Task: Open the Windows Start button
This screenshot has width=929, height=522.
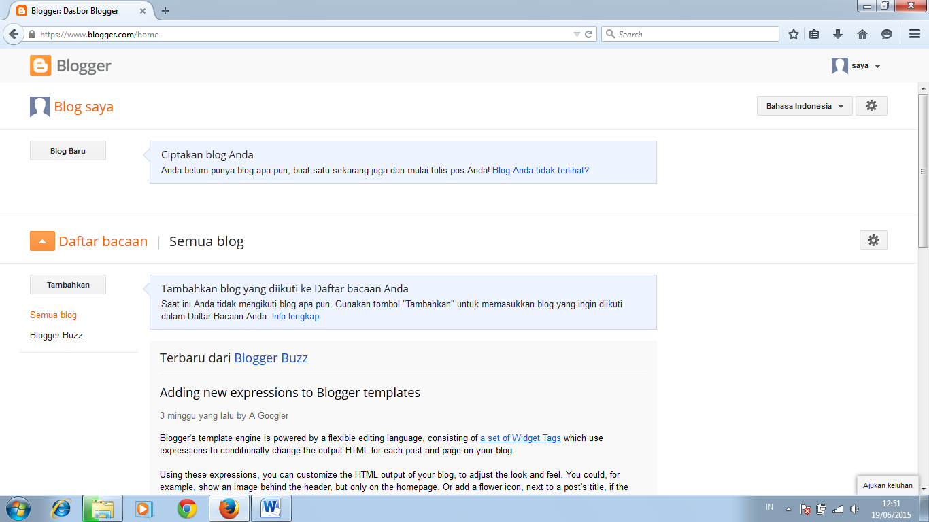Action: [x=17, y=508]
